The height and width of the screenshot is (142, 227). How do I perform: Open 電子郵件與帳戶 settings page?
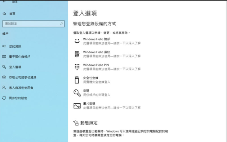point(20,57)
